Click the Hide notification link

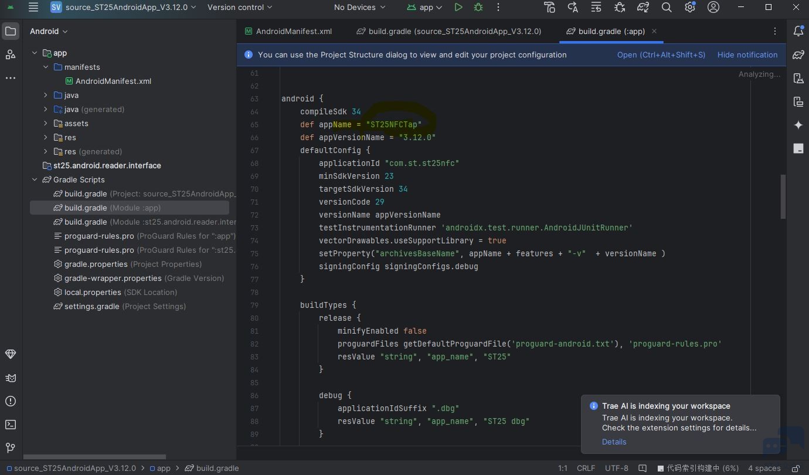click(x=747, y=55)
